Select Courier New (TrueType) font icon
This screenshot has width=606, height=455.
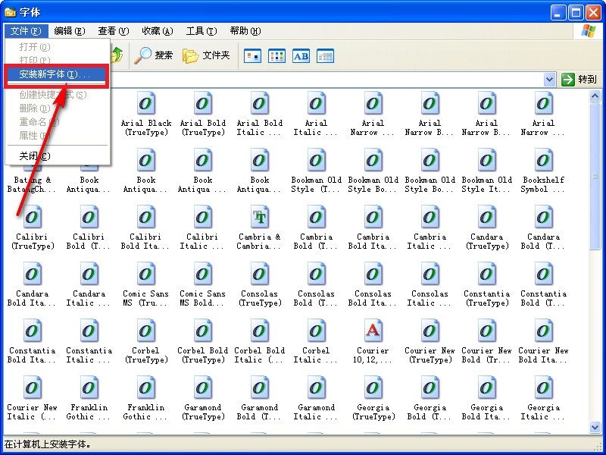430,331
